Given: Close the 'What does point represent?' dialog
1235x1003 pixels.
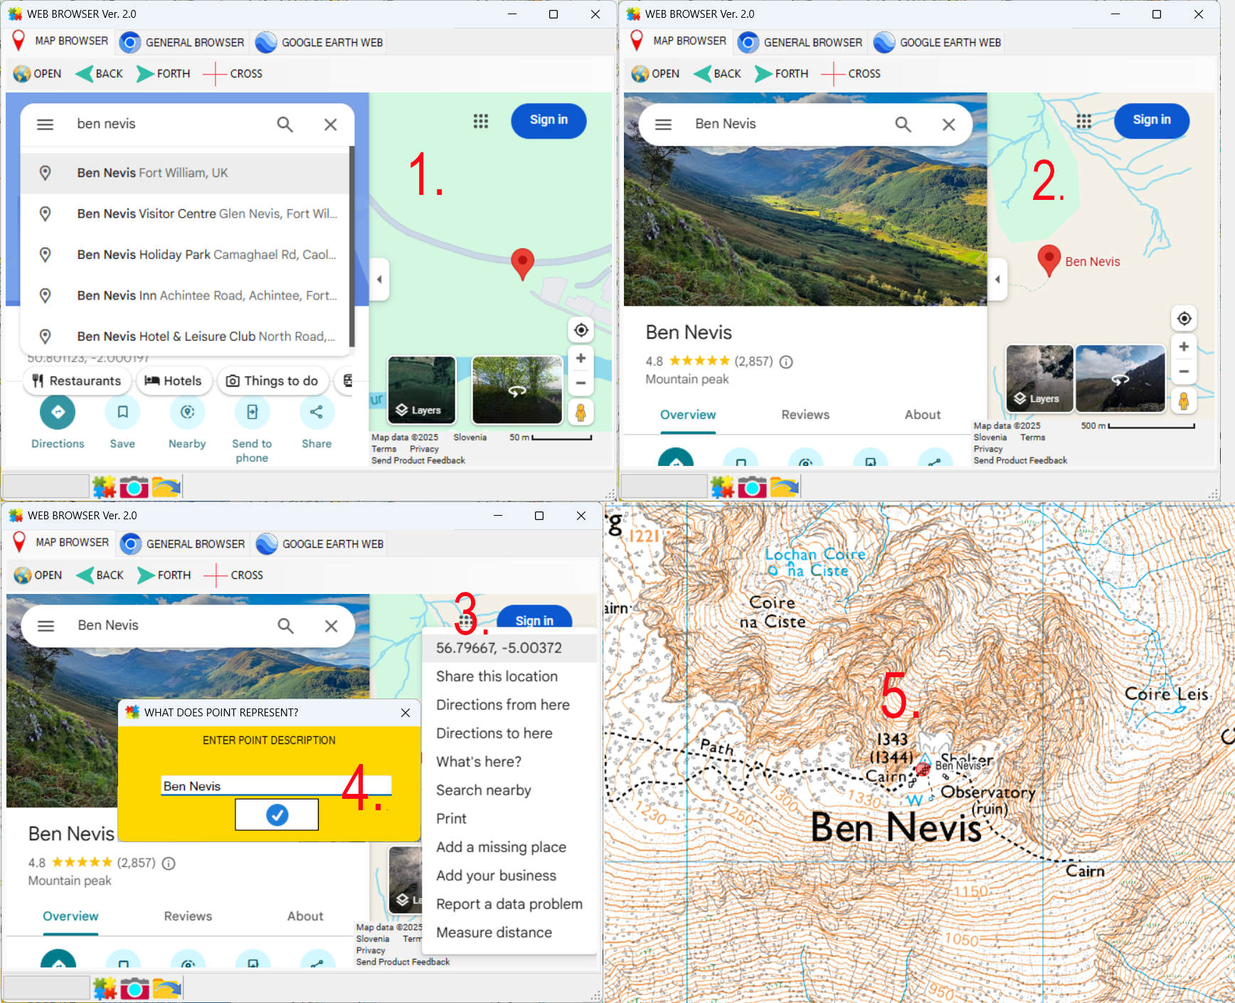Looking at the screenshot, I should [x=406, y=713].
